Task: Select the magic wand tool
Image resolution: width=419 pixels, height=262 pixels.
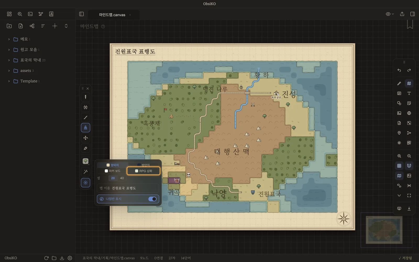Action: (85, 172)
